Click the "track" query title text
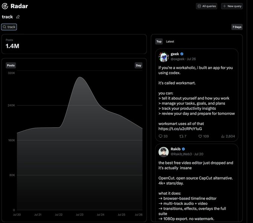 click(7, 17)
